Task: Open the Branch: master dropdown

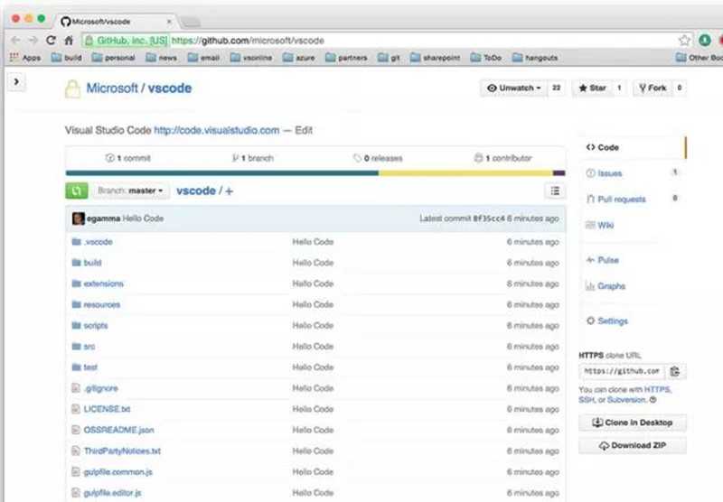Action: tap(130, 191)
